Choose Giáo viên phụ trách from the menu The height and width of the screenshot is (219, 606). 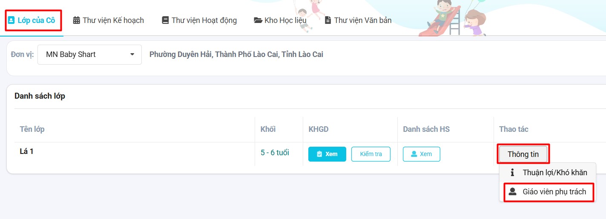point(554,192)
